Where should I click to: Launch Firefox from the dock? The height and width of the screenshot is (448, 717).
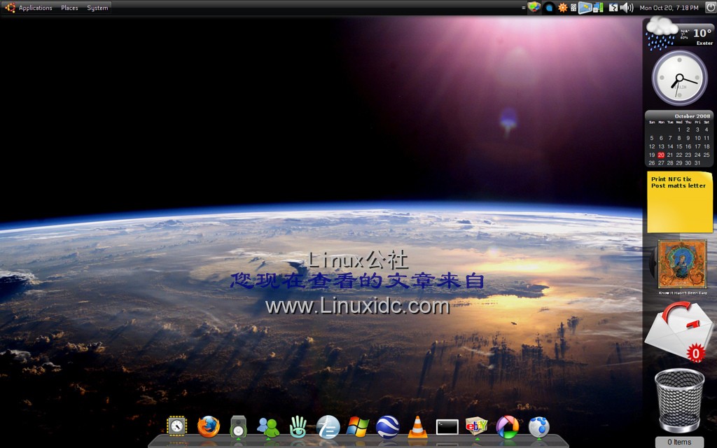coord(209,426)
